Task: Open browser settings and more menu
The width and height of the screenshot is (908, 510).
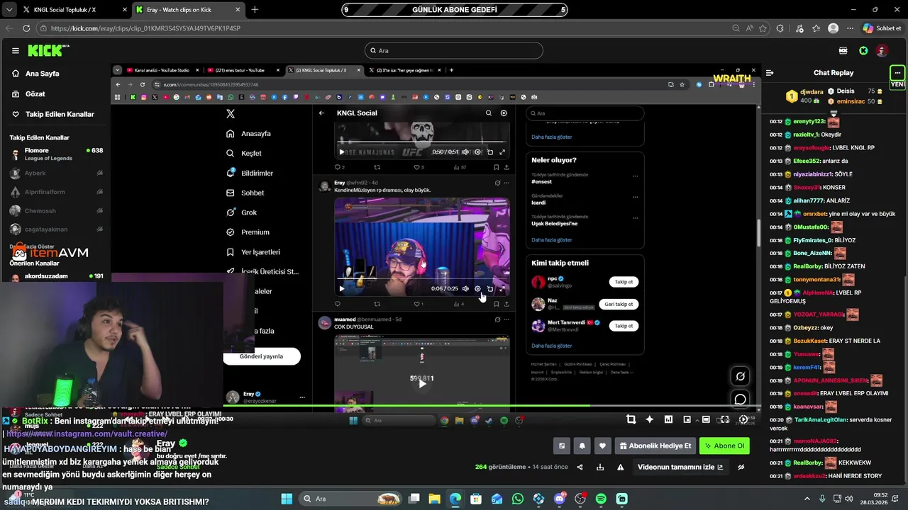Action: click(850, 28)
